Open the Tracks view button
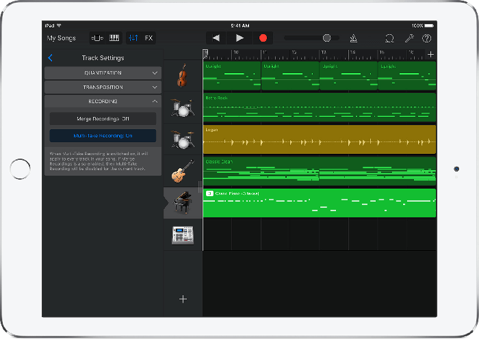479x339 pixels. click(97, 38)
